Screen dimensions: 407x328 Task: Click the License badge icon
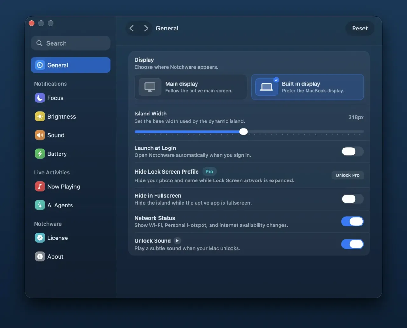point(40,238)
